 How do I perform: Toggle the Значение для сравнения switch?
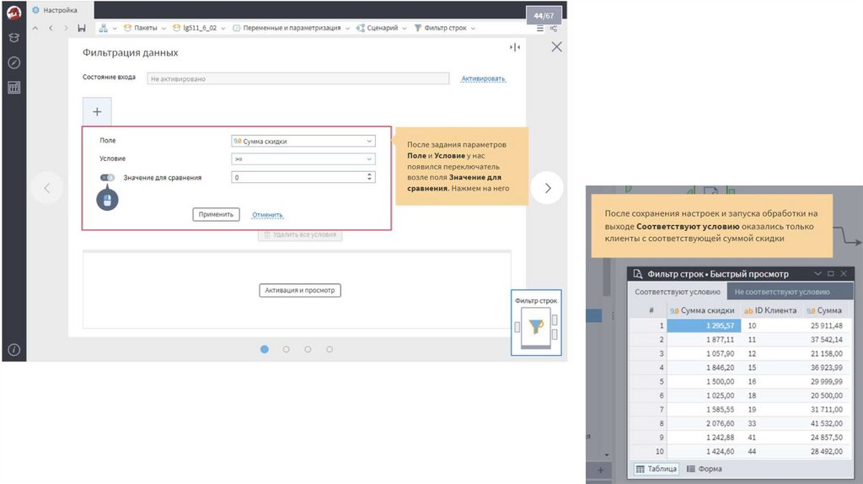click(x=107, y=177)
